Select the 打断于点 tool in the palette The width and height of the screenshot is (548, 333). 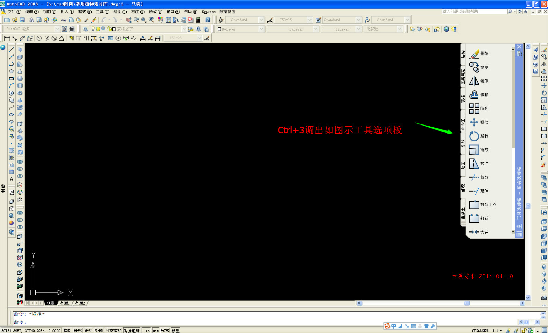(x=483, y=205)
